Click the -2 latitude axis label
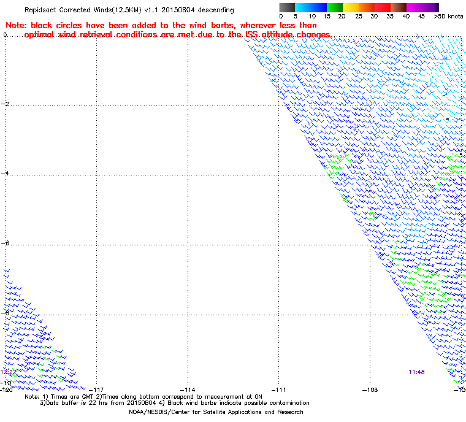 [x=6, y=104]
